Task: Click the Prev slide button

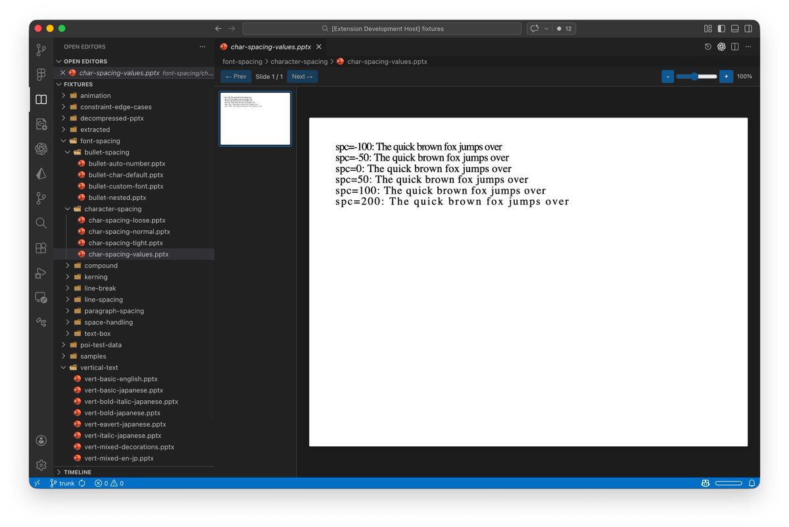Action: 236,77
